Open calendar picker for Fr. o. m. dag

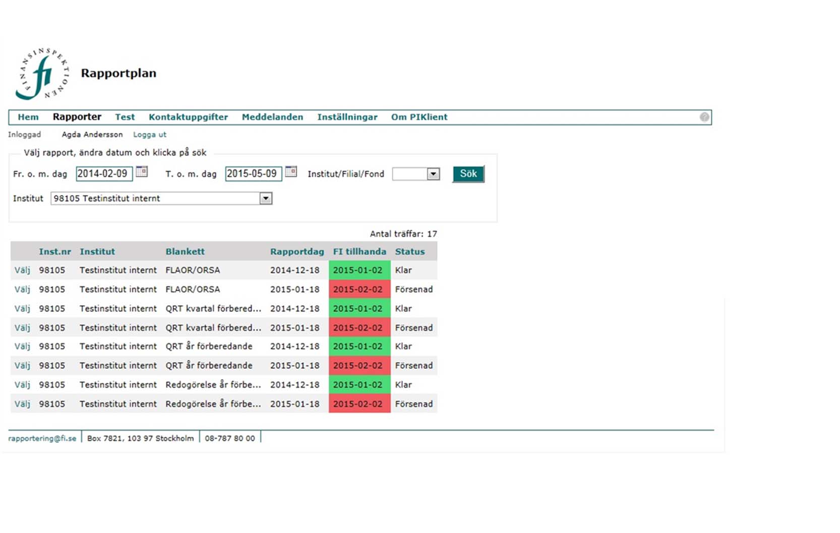tap(142, 172)
